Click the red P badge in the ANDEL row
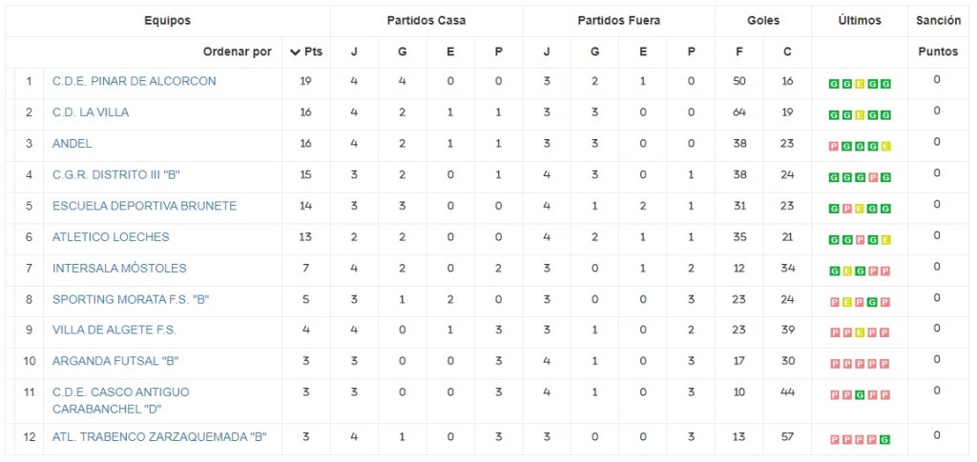Image resolution: width=977 pixels, height=462 pixels. [x=834, y=146]
